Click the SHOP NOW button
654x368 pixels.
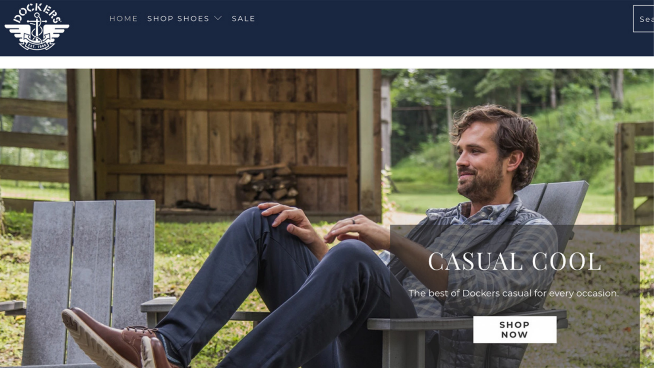(515, 329)
